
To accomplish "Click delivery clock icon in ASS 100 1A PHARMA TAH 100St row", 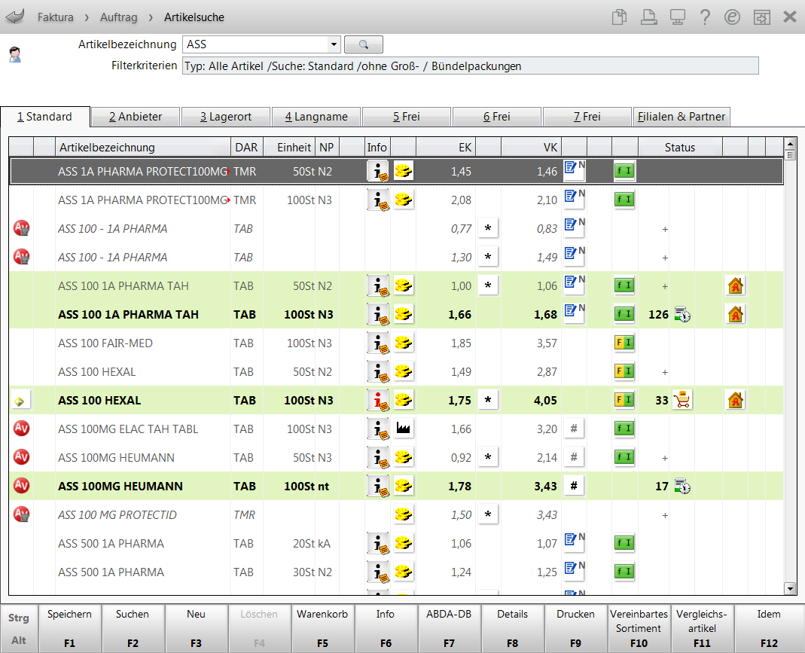I will pyautogui.click(x=682, y=314).
